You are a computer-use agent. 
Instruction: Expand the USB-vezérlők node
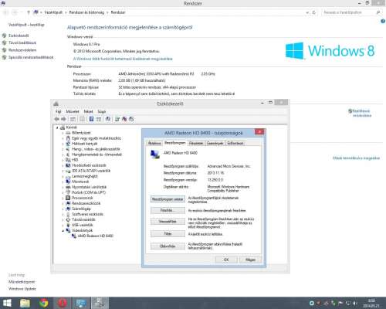pos(63,225)
